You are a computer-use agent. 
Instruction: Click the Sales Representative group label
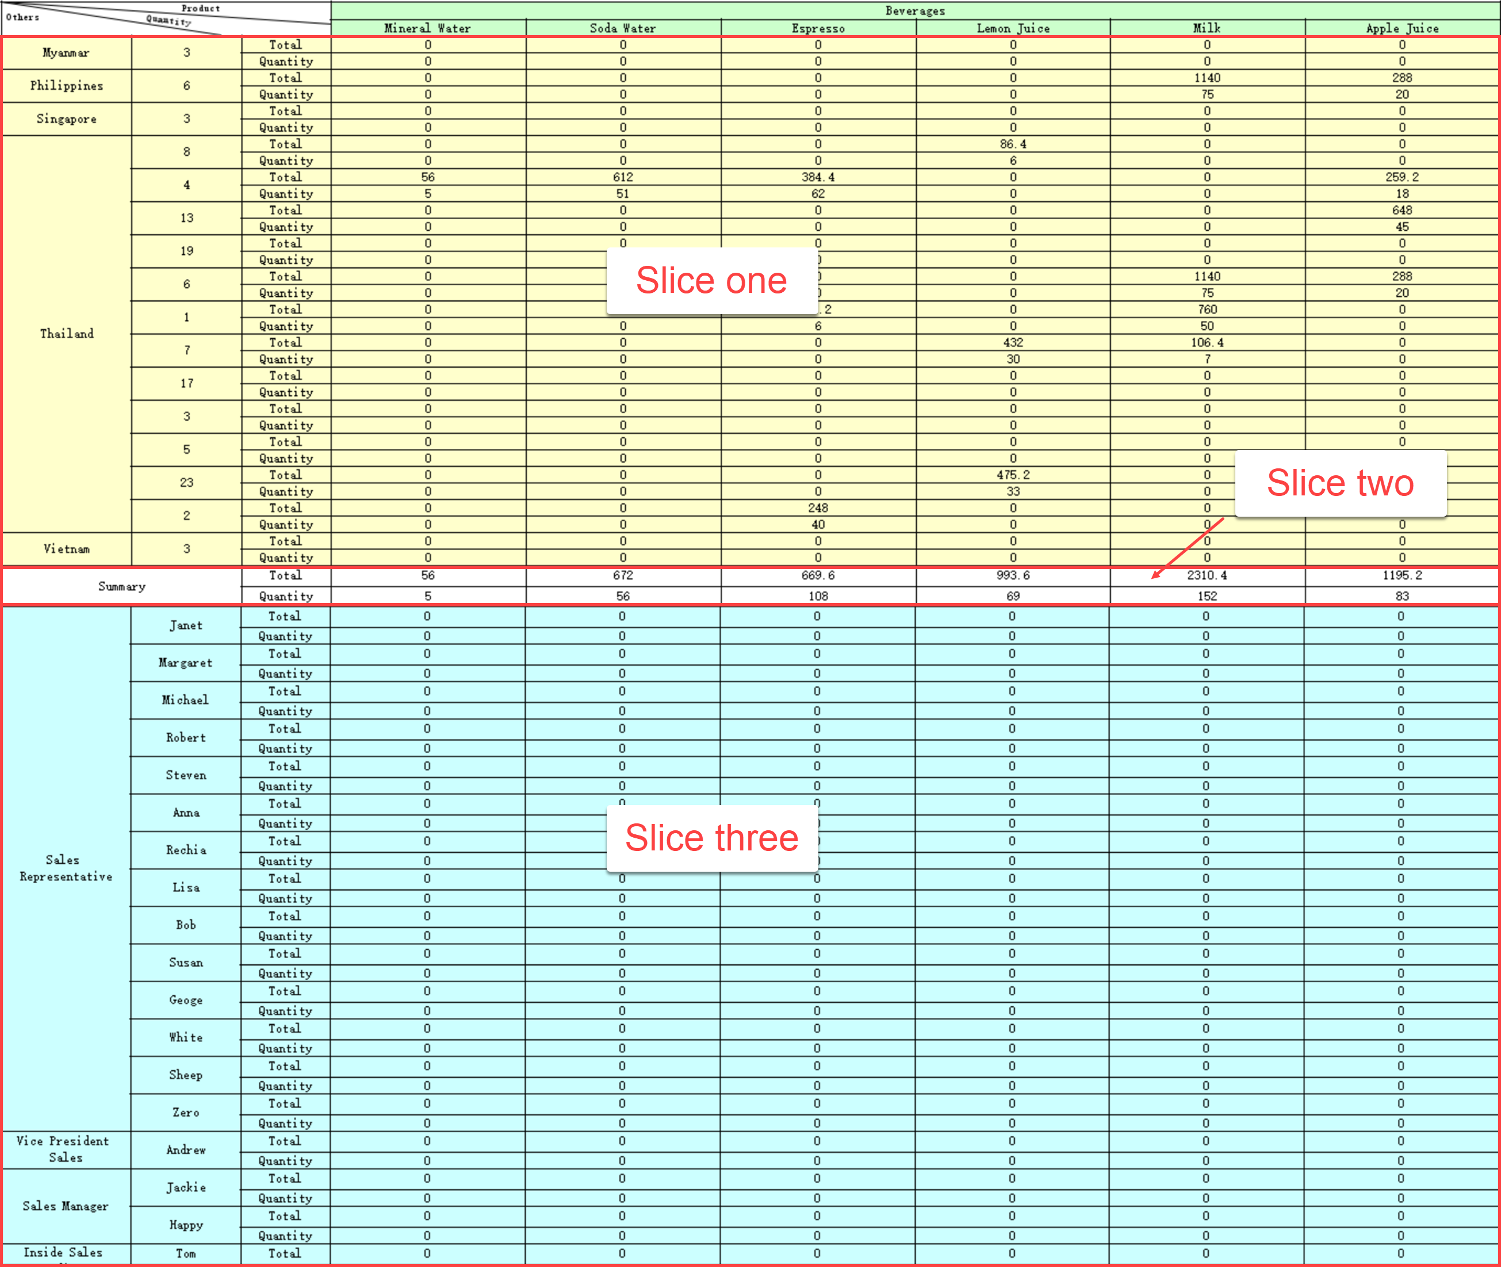point(66,868)
